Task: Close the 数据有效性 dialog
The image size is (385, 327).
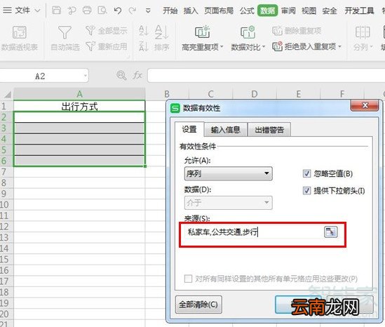Action: 365,105
